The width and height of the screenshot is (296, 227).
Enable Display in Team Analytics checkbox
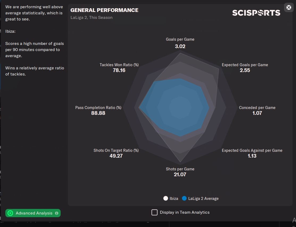tap(155, 212)
